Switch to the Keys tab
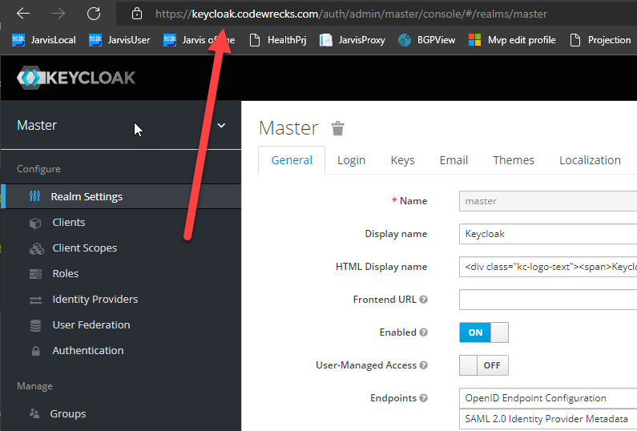 tap(402, 160)
